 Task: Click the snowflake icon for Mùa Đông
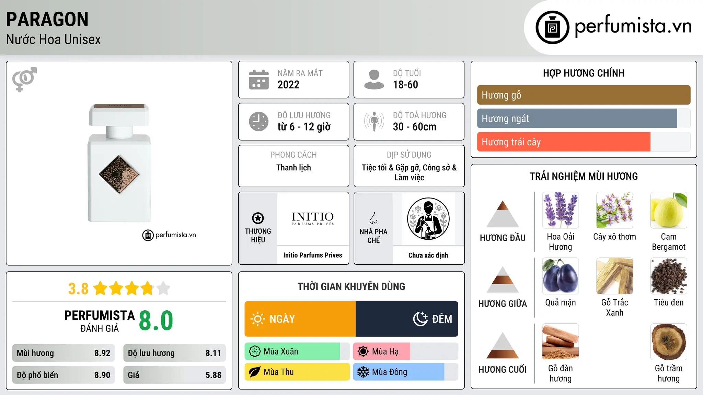pyautogui.click(x=363, y=372)
